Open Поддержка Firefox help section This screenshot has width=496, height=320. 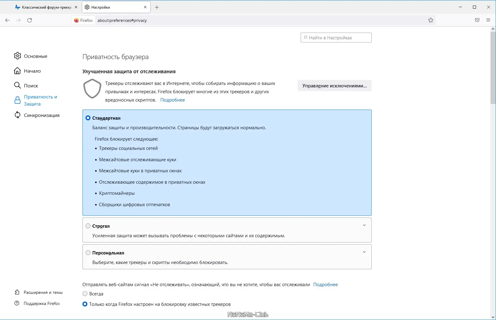(x=42, y=303)
